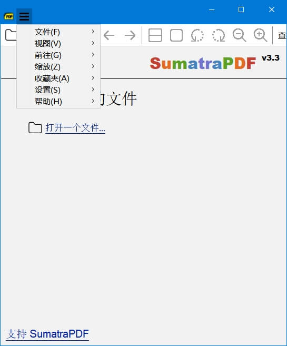Expand submenu arrow beside 视图(V)
Image resolution: width=287 pixels, height=346 pixels.
93,43
